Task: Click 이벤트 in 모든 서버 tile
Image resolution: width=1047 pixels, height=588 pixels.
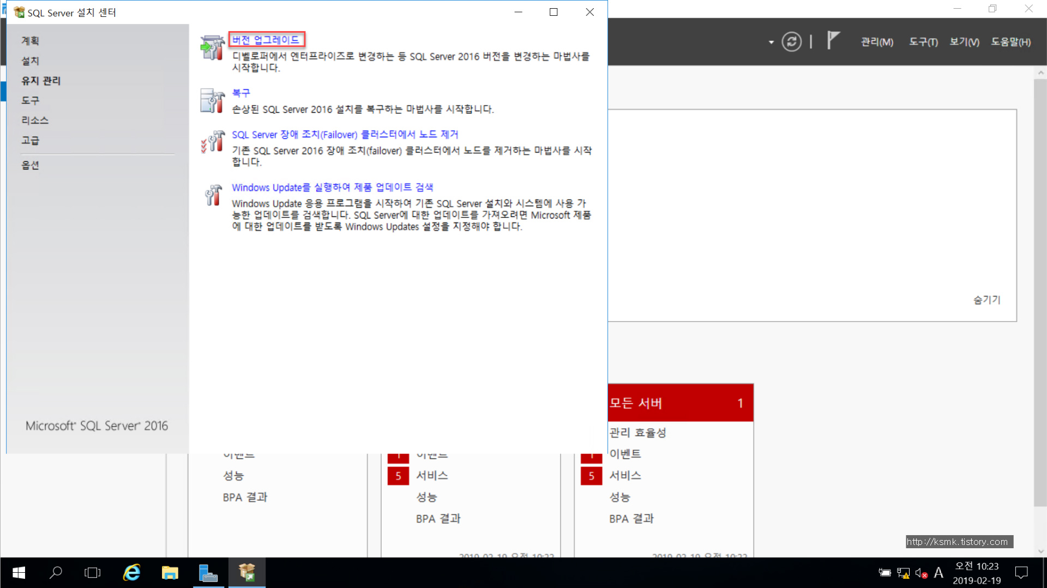Action: (625, 454)
